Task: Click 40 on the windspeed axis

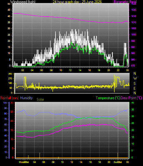Action: click(9, 16)
